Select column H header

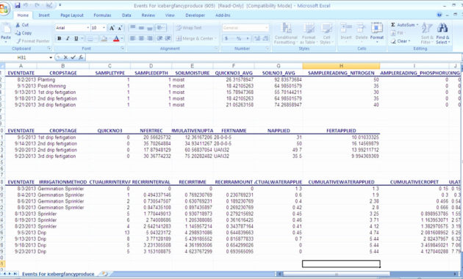pyautogui.click(x=341, y=66)
